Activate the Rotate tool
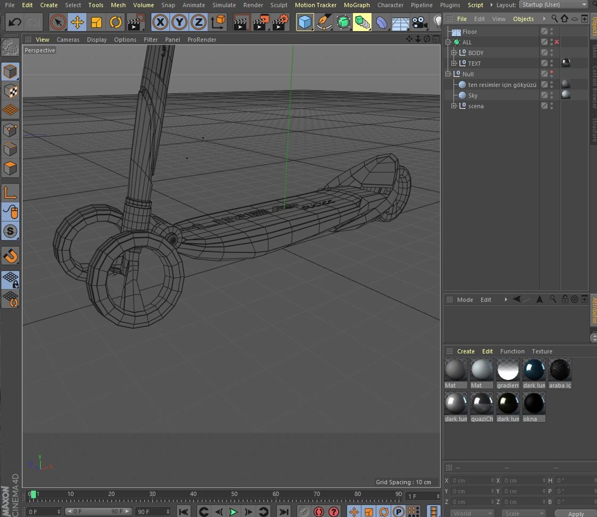Screen dimensions: 597x517 click(x=115, y=22)
